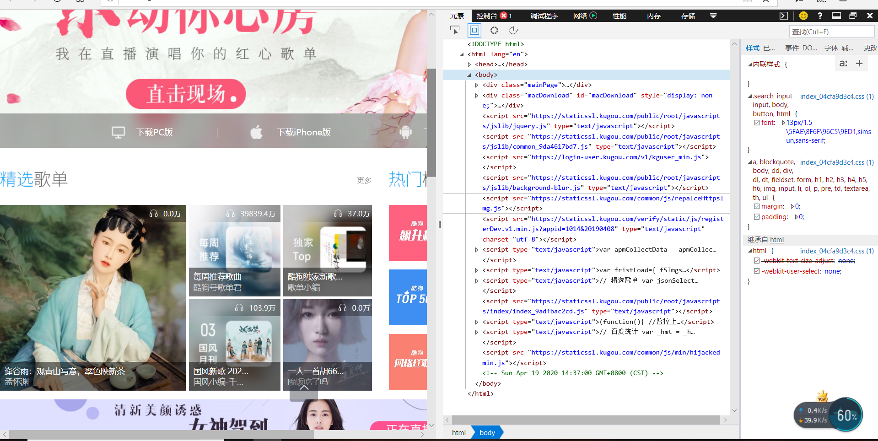Click the dock-to-bottom DevTools icon

[836, 16]
